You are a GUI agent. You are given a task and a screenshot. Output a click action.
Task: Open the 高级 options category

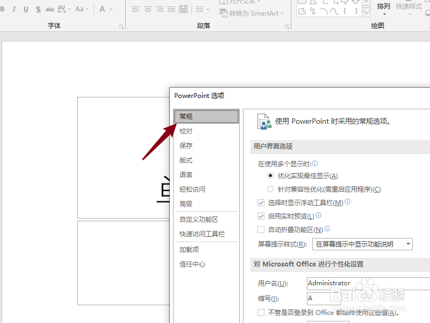(206, 204)
